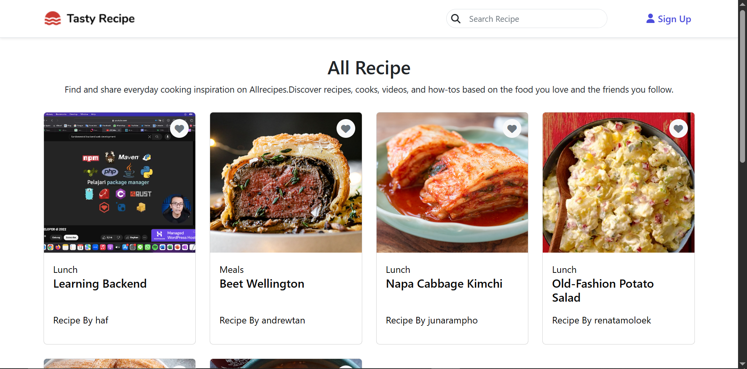
Task: View profile of Recipe By andrewtan
Action: tap(262, 320)
